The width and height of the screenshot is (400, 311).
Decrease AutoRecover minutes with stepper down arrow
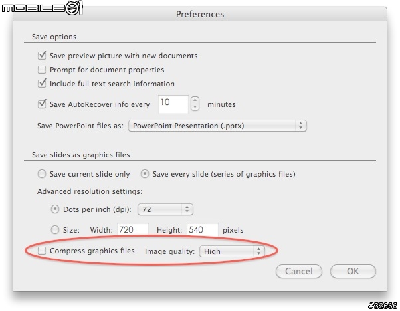tap(195, 107)
